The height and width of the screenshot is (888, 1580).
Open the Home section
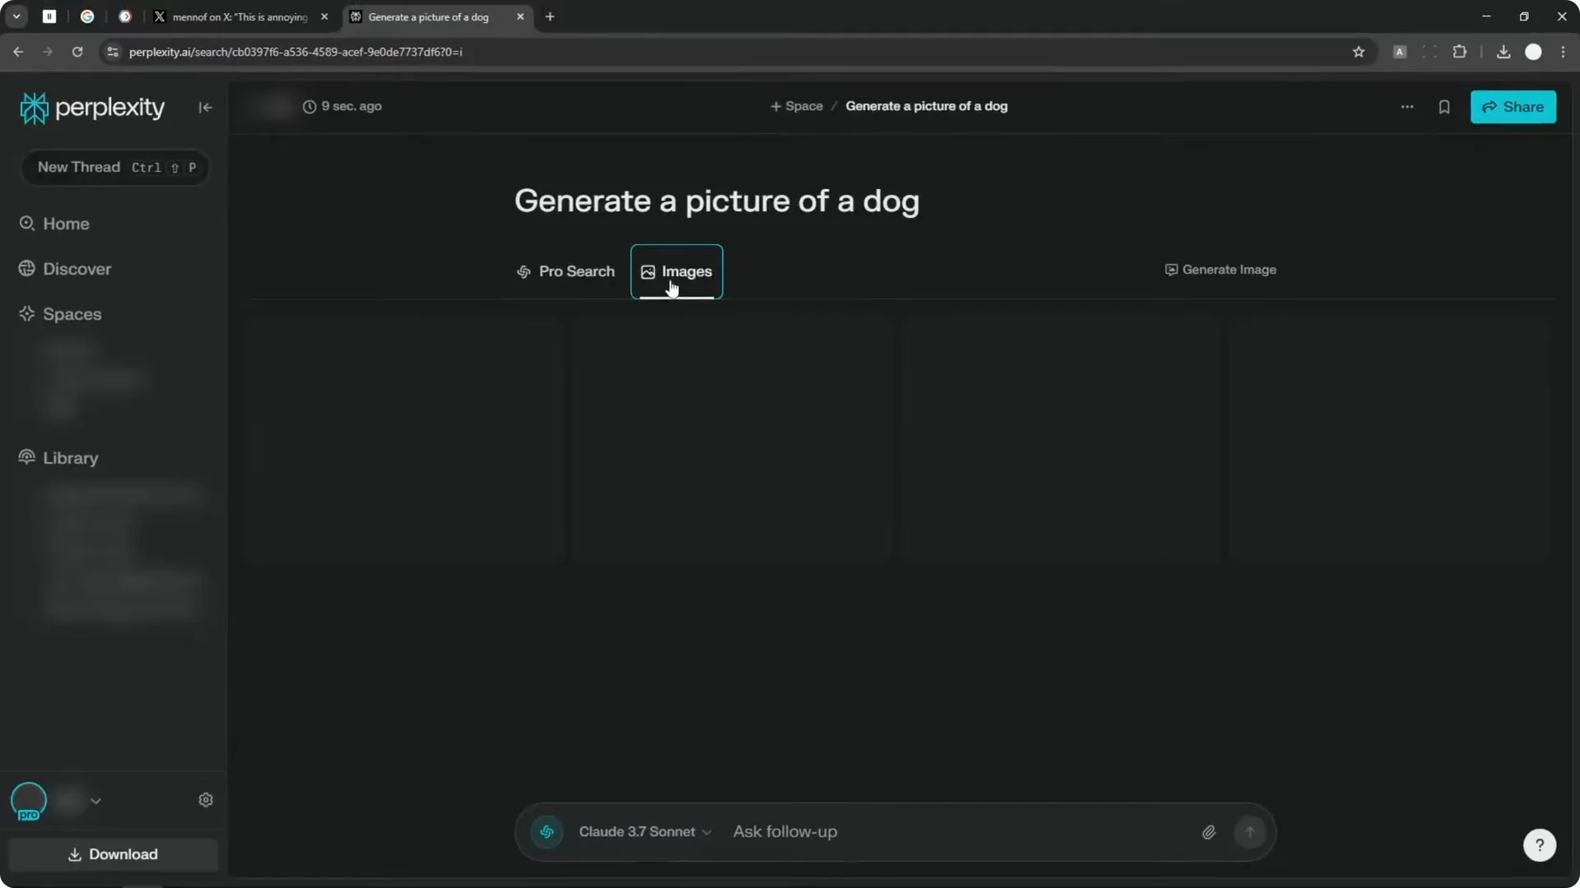[x=66, y=223]
